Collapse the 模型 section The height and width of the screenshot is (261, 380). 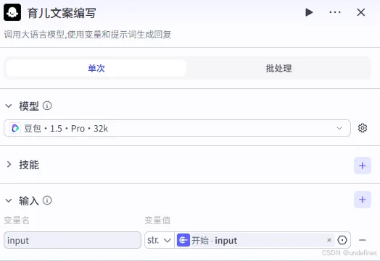click(x=9, y=106)
